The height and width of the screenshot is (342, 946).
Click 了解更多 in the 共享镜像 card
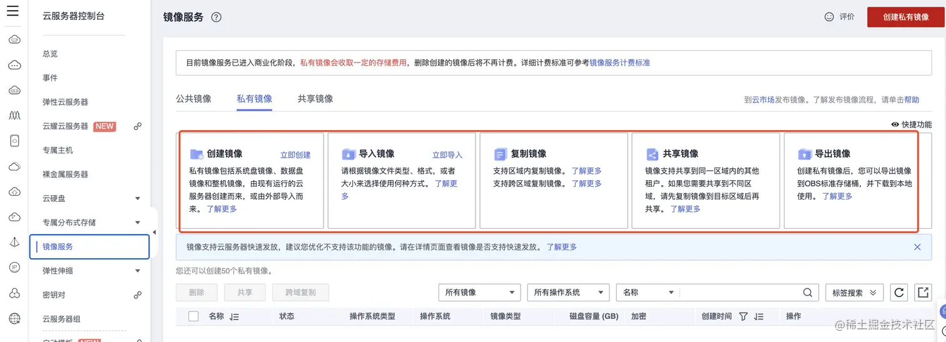pos(685,209)
